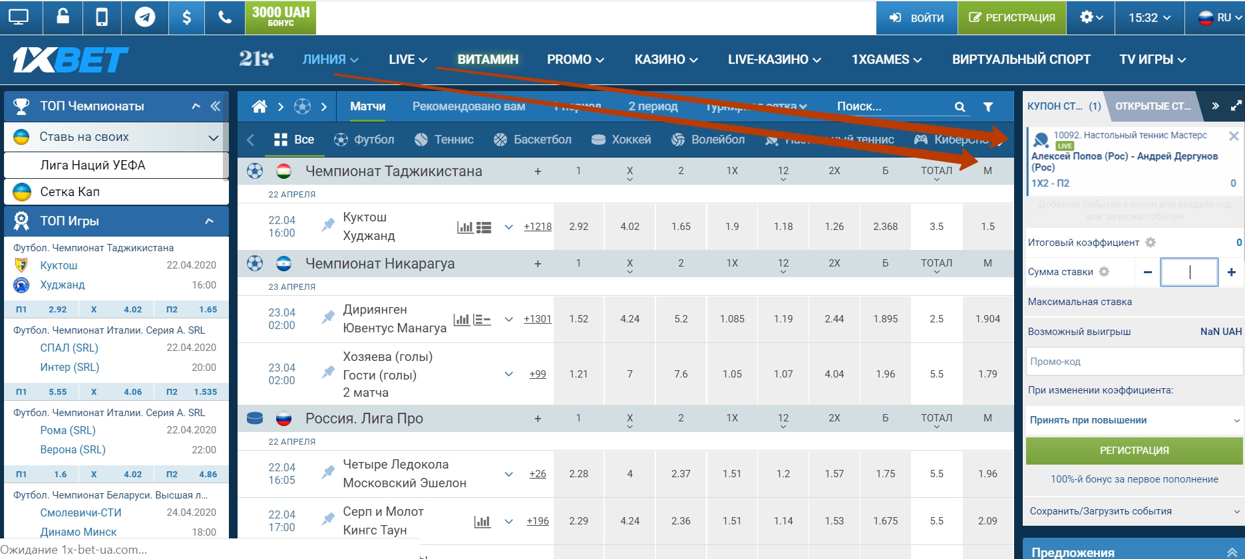Screen dimensions: 1245x559
Task: Open the TV ИГРЫ menu
Action: click(1153, 59)
